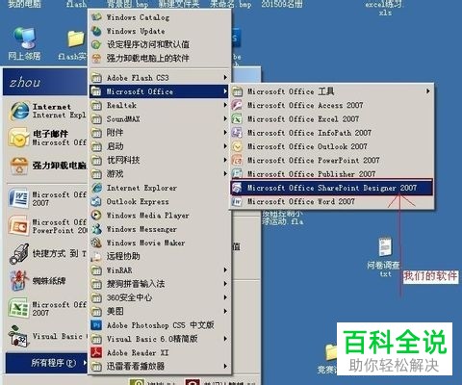
Task: Click 强力卸载电脑上的软件 in programs list
Action: pos(160,58)
